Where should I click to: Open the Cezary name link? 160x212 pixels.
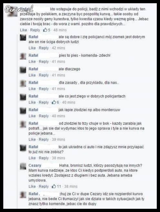pos(35,165)
